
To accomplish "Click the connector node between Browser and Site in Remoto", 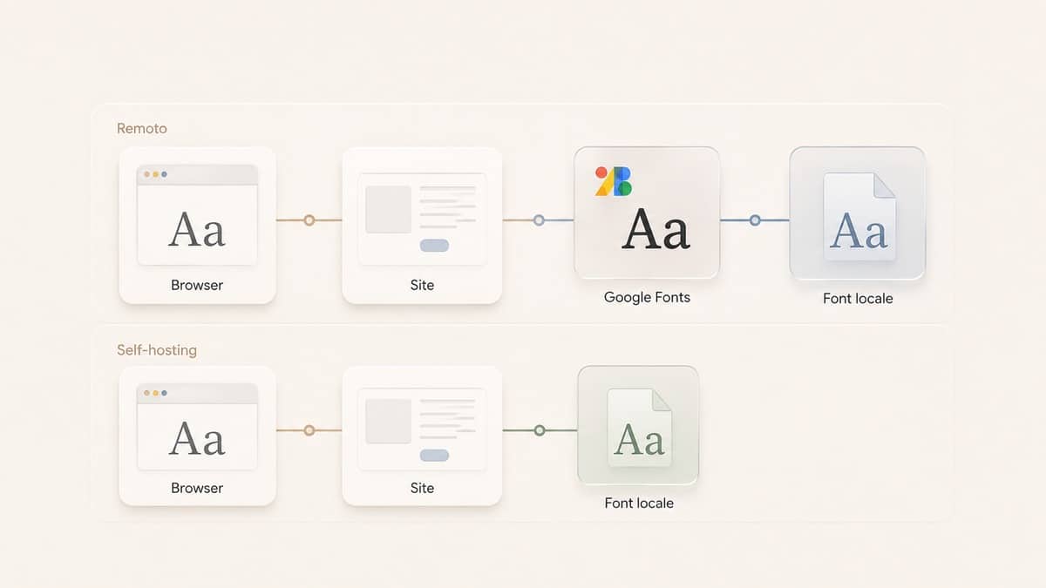I will coord(309,220).
